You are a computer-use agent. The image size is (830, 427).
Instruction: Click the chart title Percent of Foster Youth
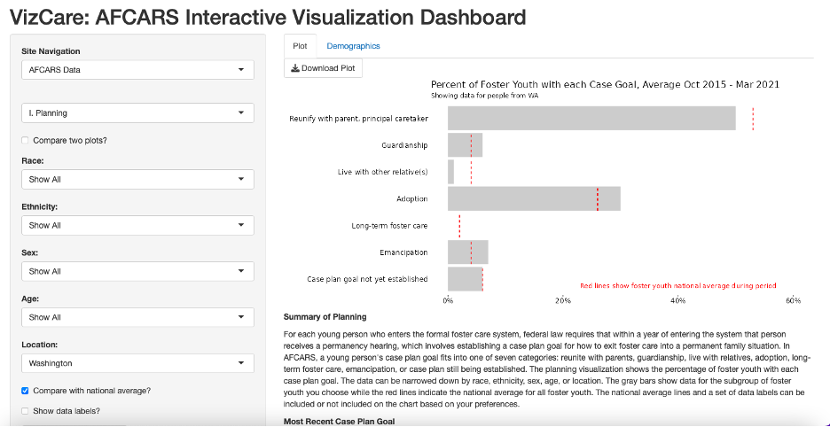click(605, 85)
